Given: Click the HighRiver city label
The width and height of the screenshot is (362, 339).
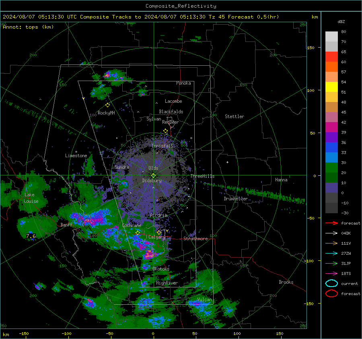Looking at the screenshot, I should click(x=167, y=283).
